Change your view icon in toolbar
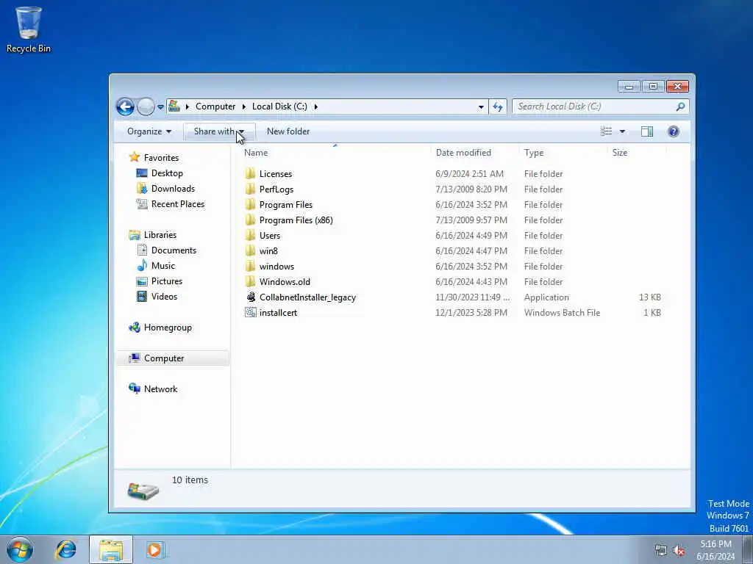 (606, 131)
